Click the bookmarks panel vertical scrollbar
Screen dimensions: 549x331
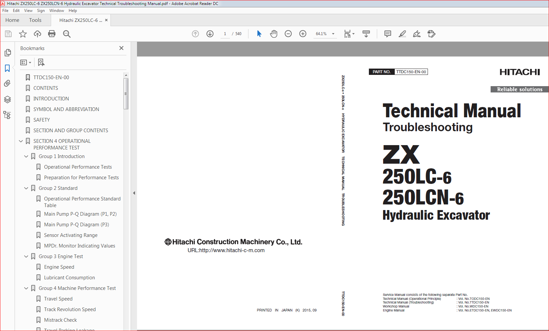126,94
